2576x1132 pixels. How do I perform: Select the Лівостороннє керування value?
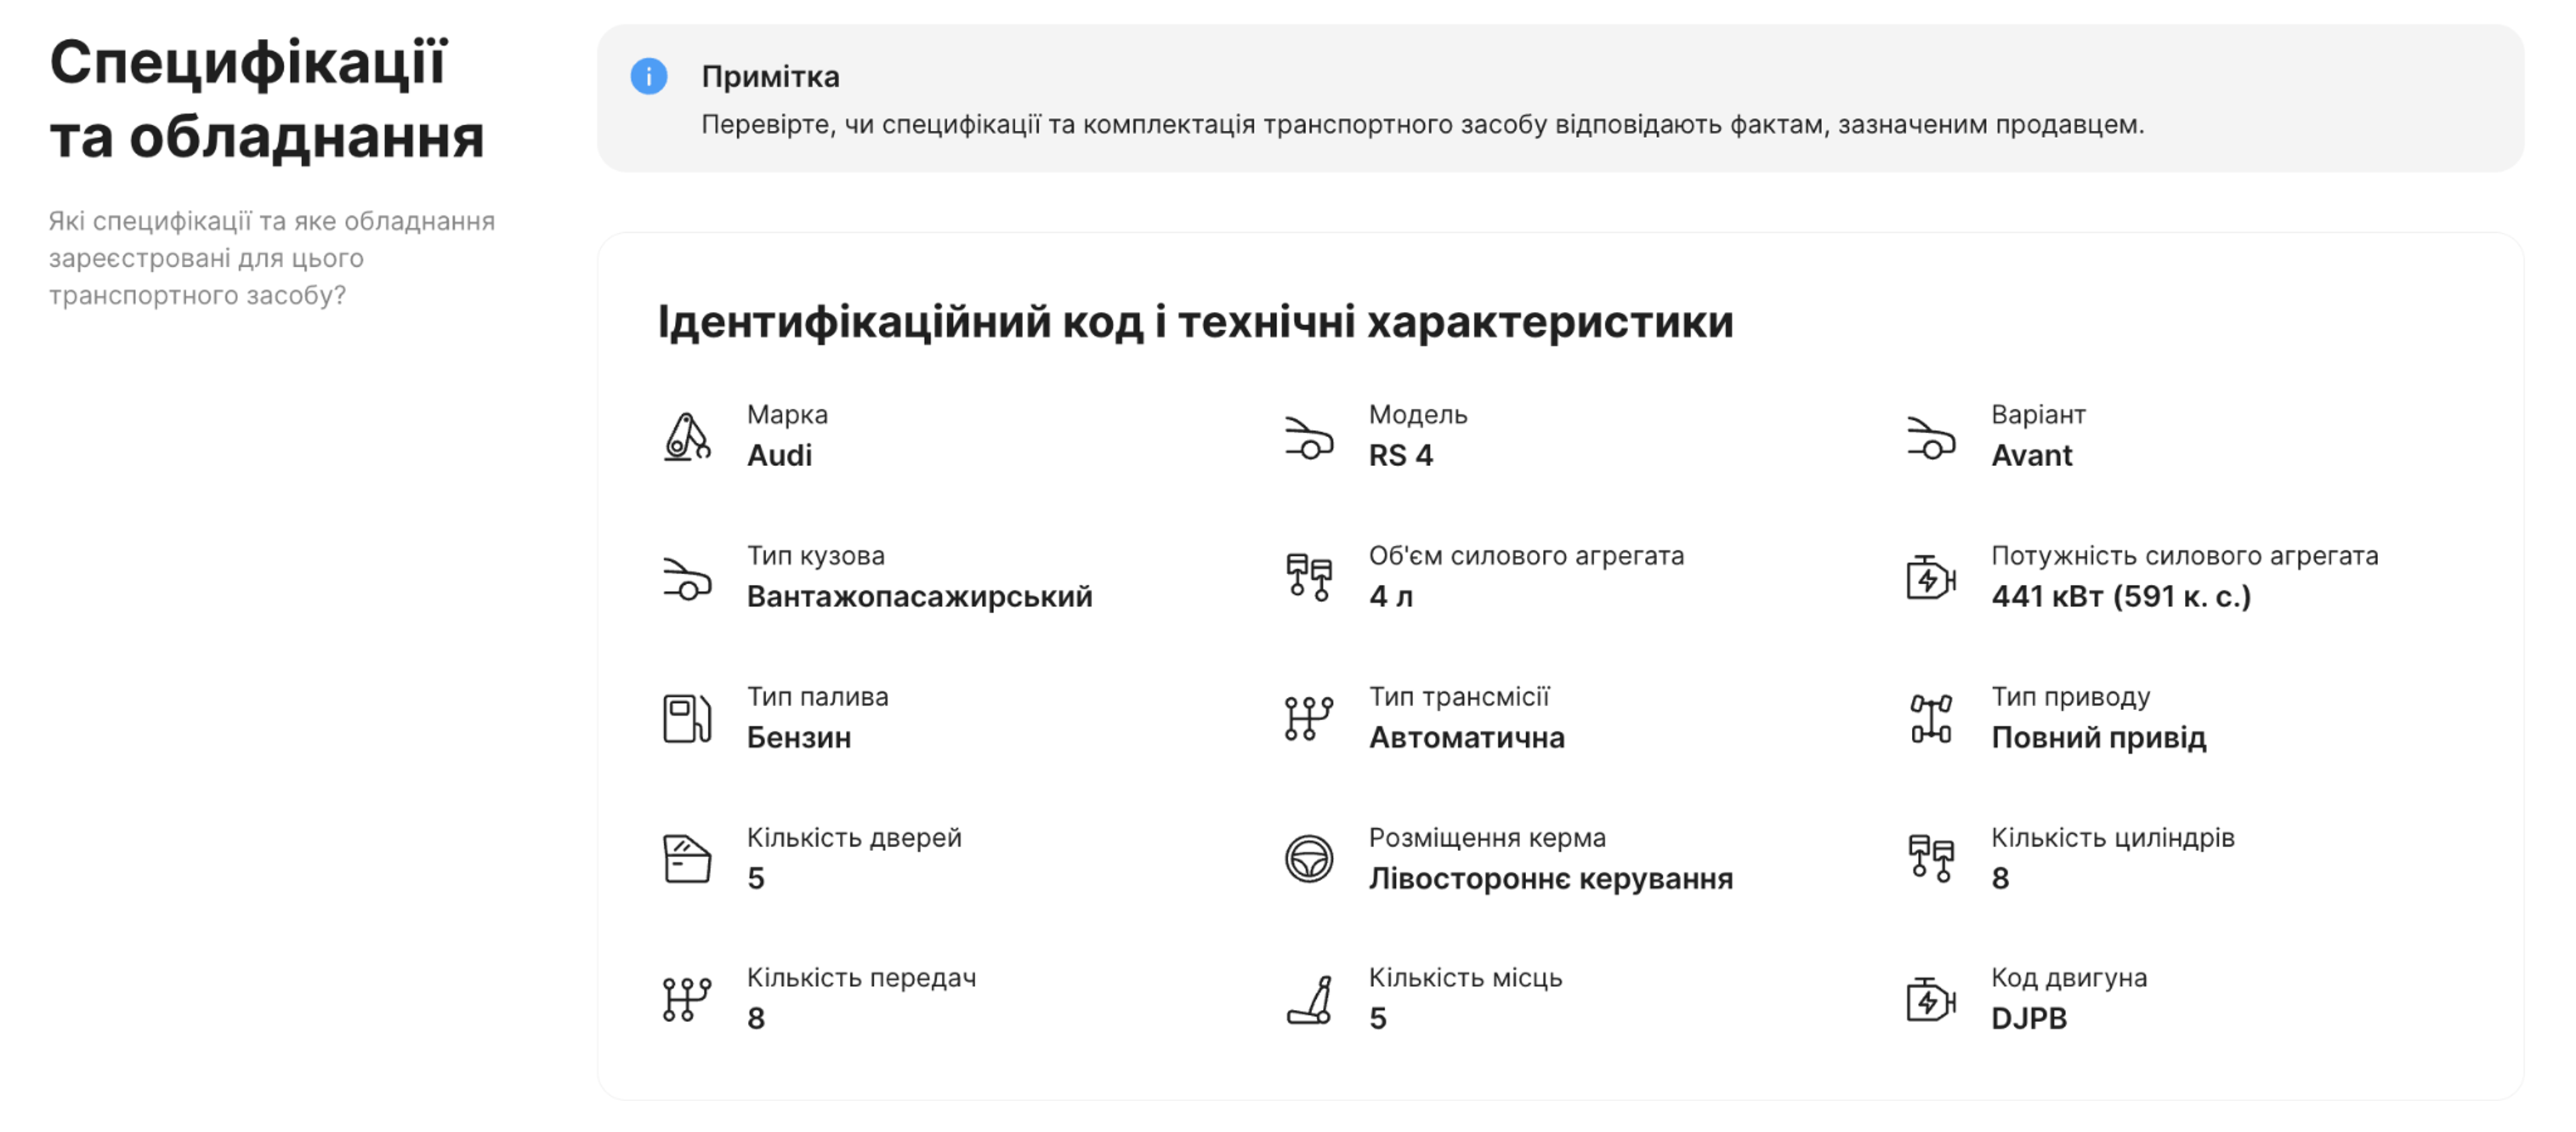point(1551,879)
